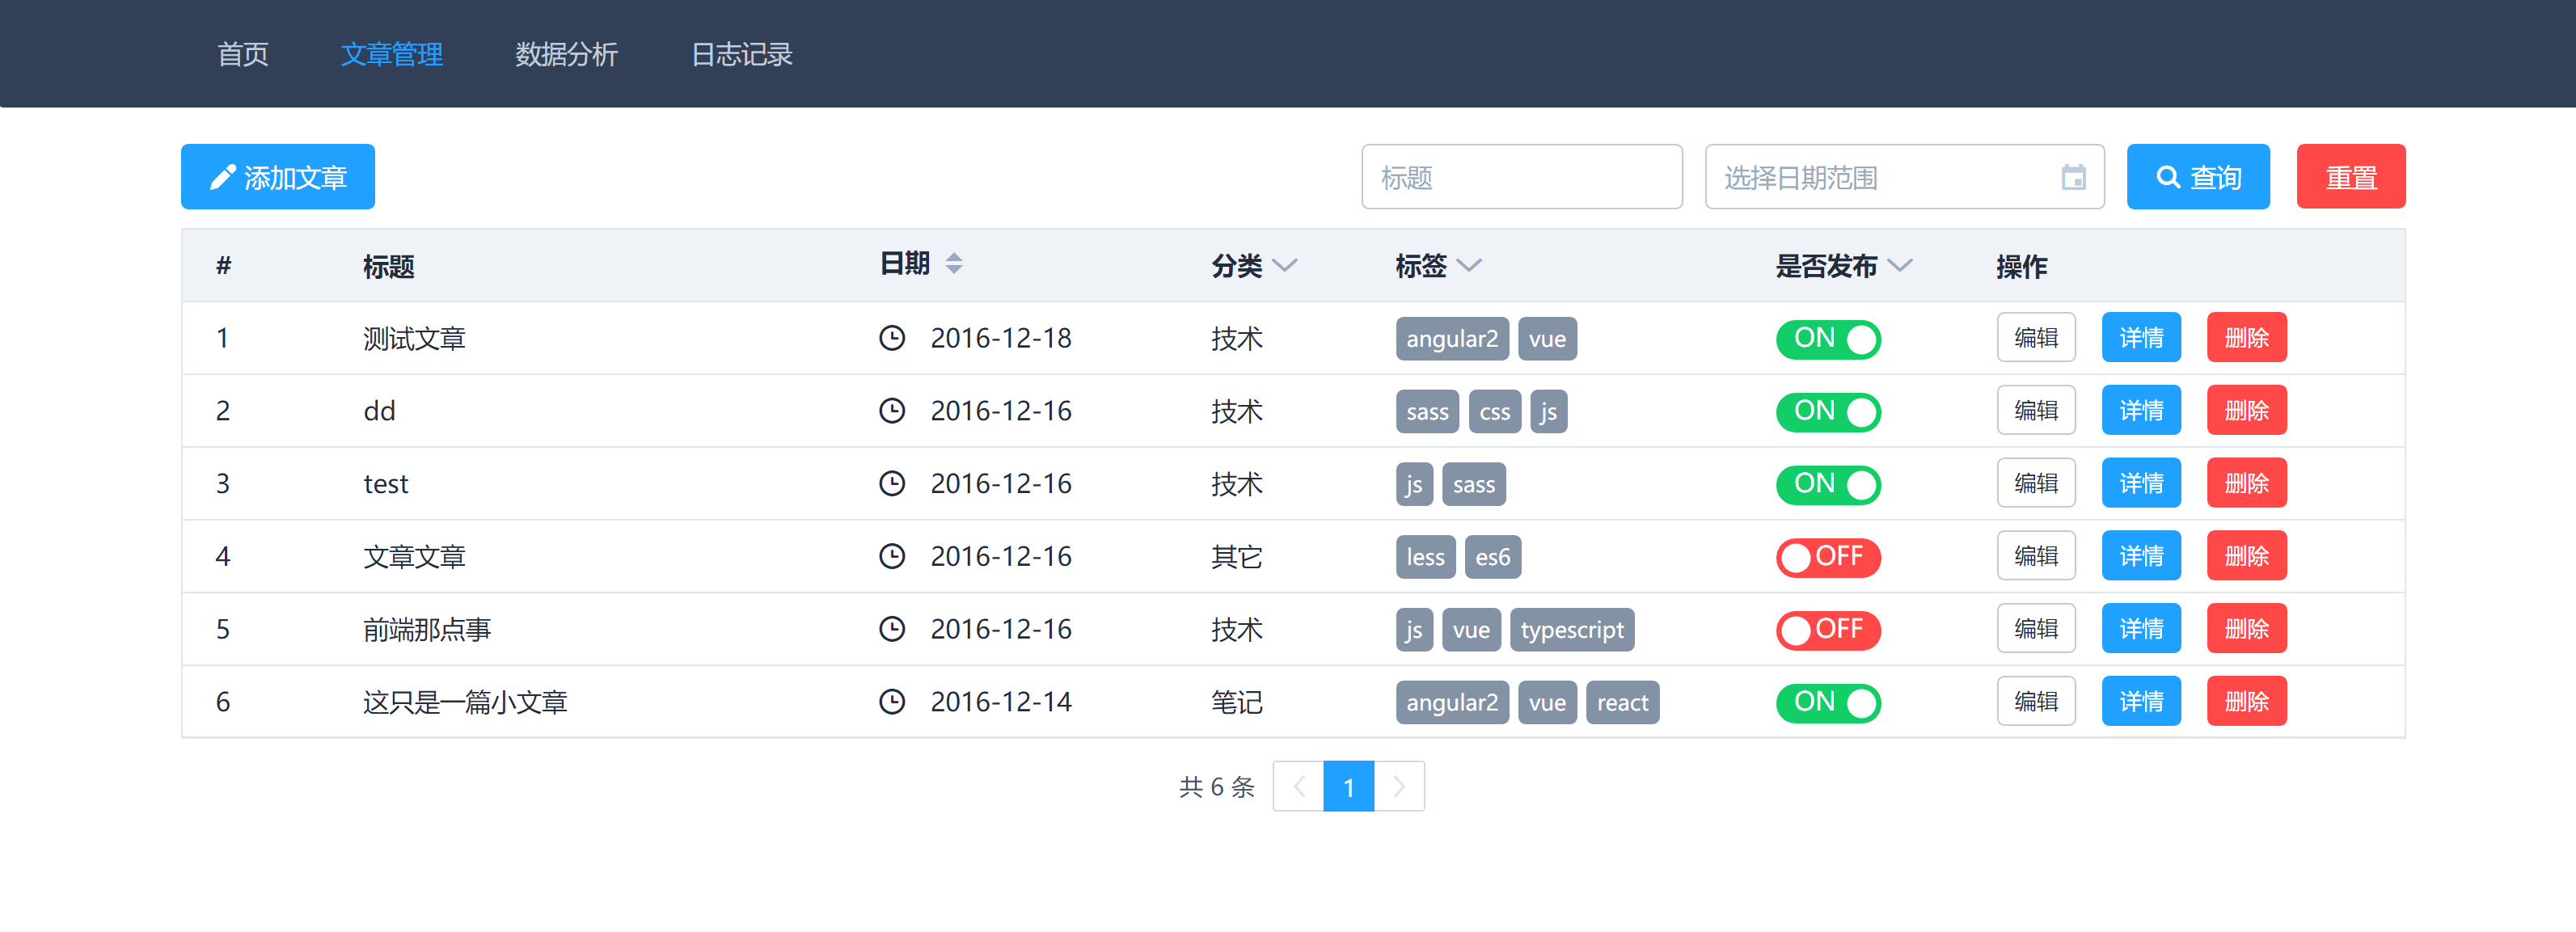Click next page arrow in pagination

(1399, 787)
